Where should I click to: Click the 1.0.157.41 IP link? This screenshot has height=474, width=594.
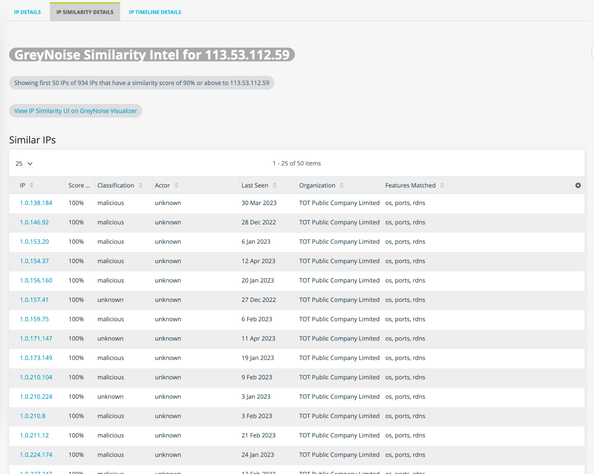pyautogui.click(x=34, y=300)
